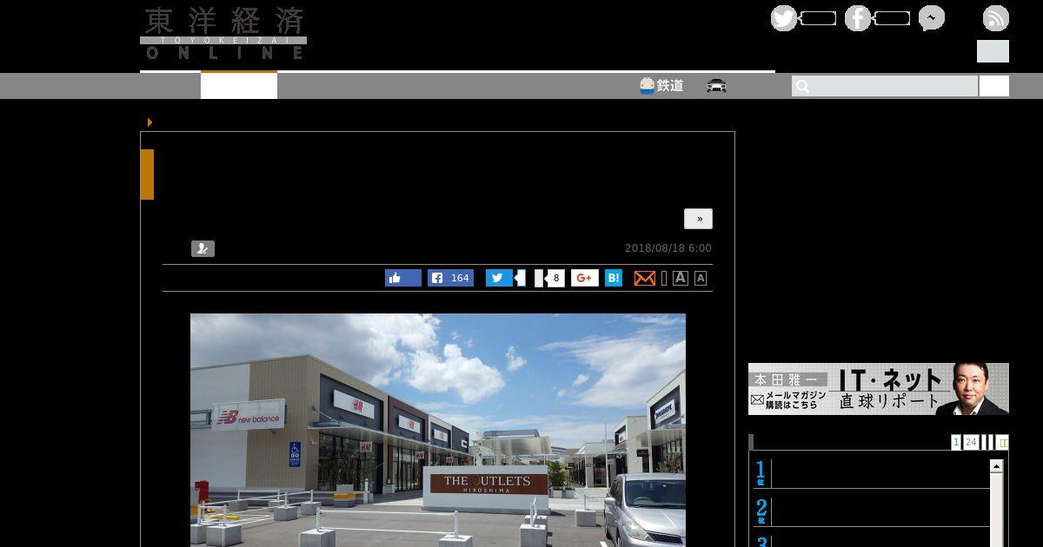Click the Facebook like count bubble in header
Viewport: 1043px width, 547px height.
click(892, 18)
